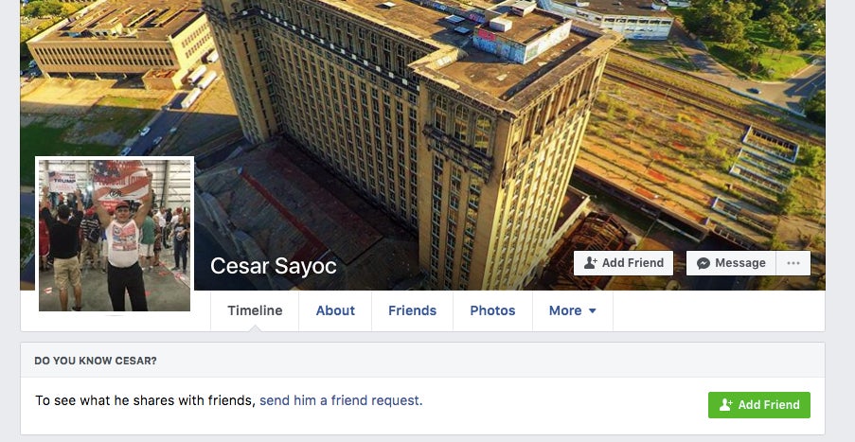Click the Messenger bubble icon
The width and height of the screenshot is (855, 442).
704,263
